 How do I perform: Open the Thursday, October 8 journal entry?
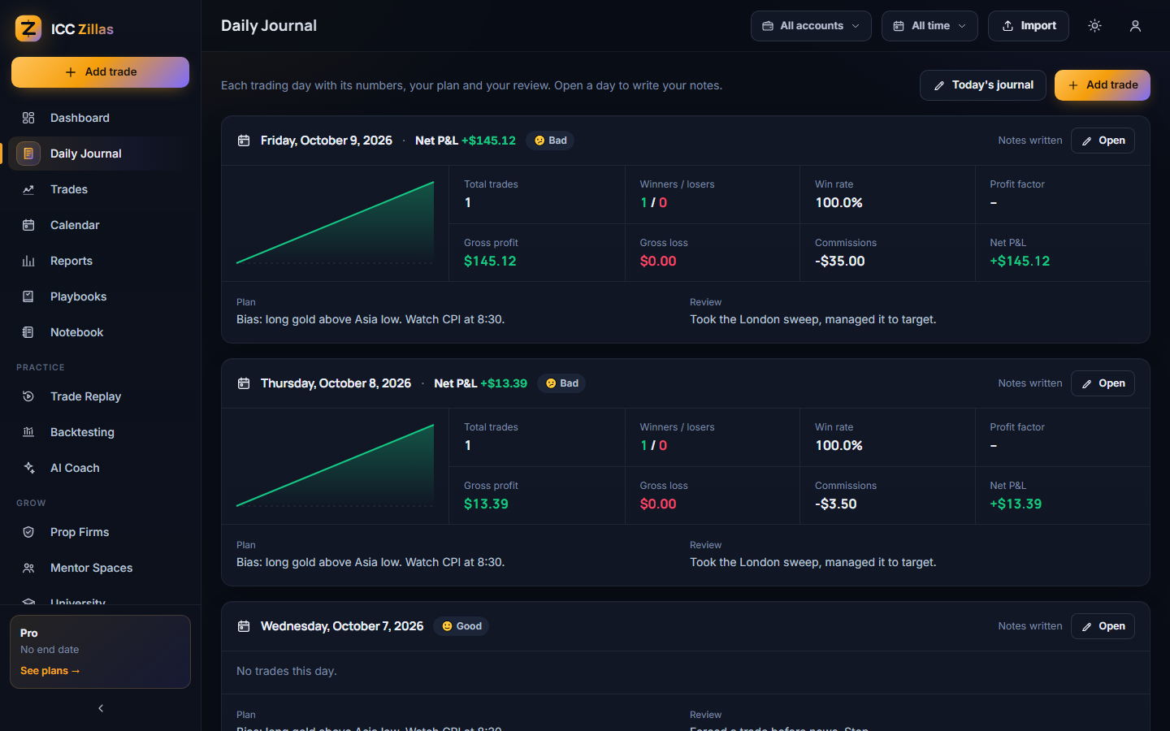tap(1103, 383)
